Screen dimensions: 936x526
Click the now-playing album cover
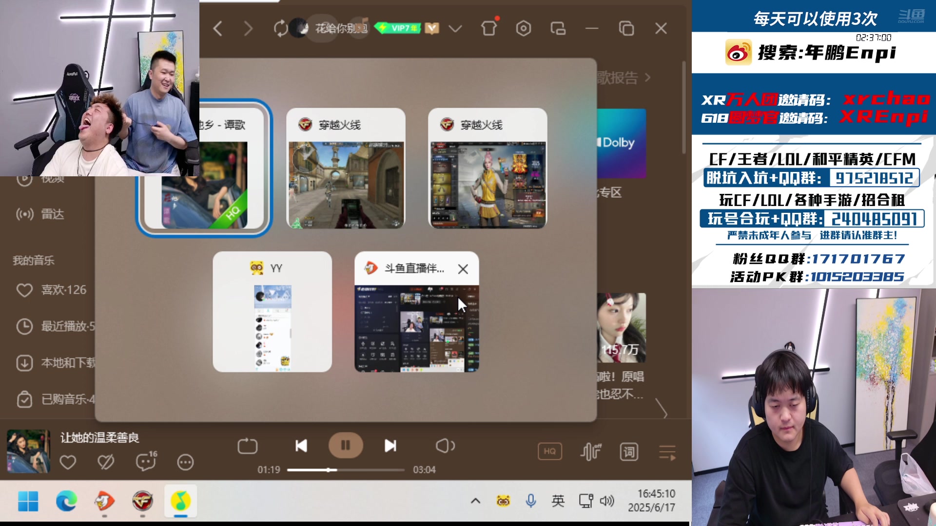click(28, 451)
